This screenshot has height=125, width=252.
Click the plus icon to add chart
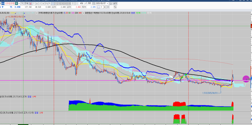click(108, 7)
